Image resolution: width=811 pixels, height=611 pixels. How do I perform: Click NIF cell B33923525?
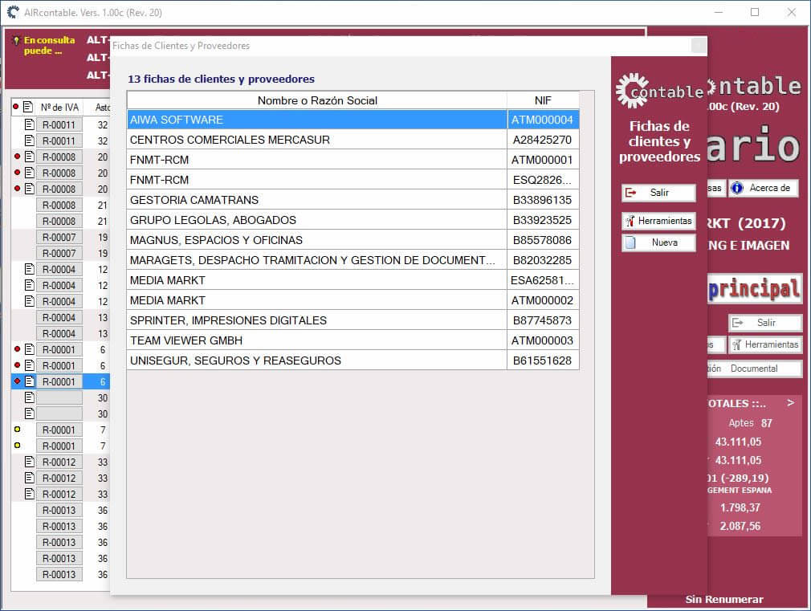point(543,220)
